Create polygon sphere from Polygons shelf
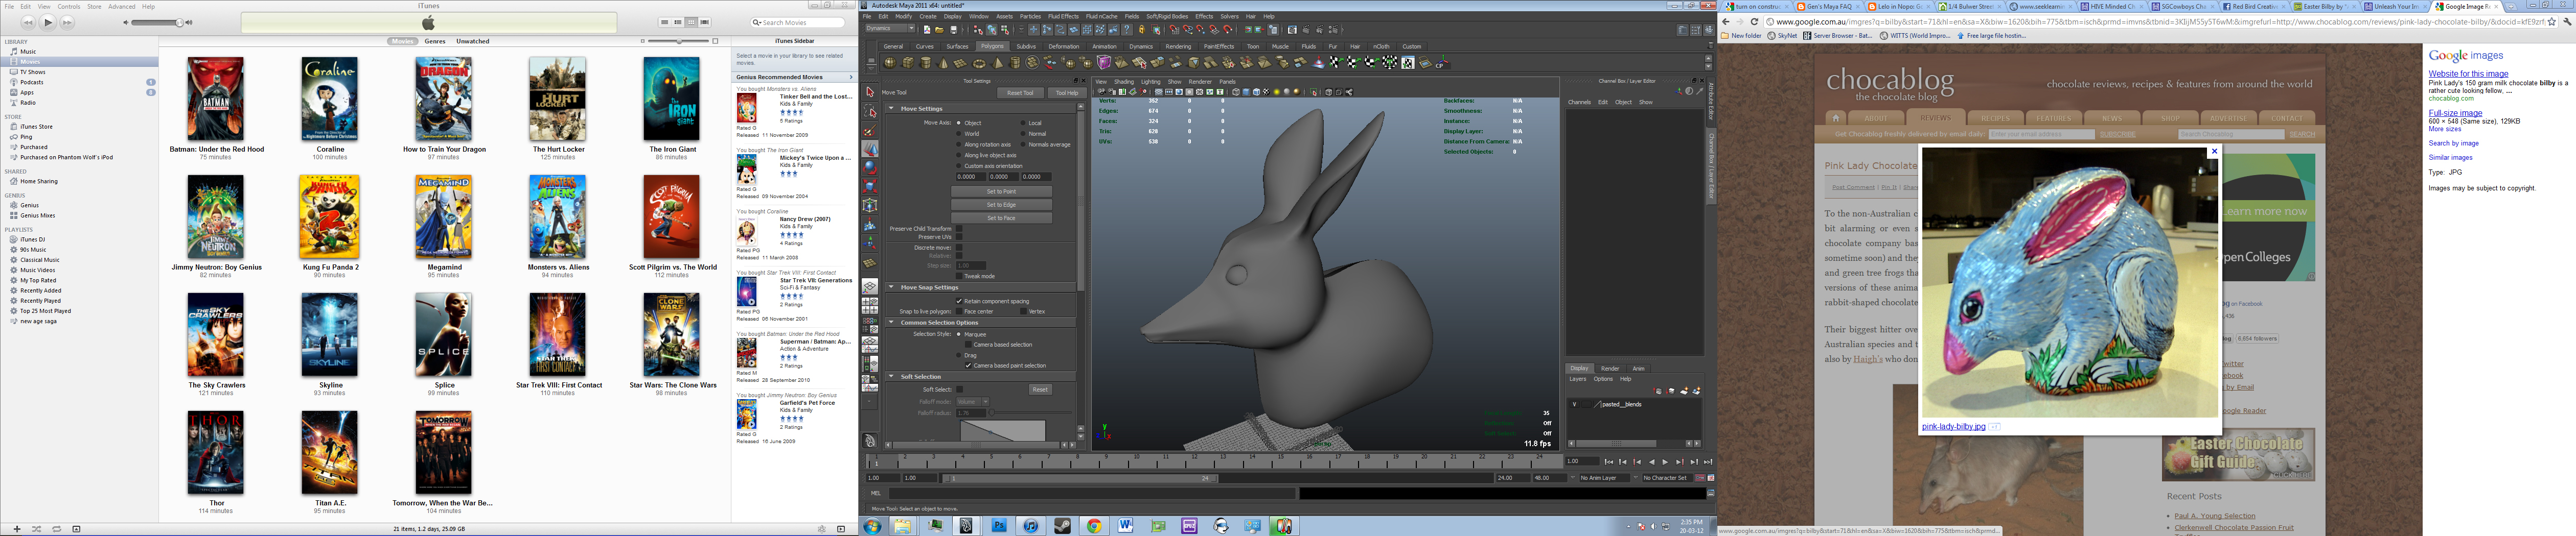The height and width of the screenshot is (536, 2576). [891, 63]
